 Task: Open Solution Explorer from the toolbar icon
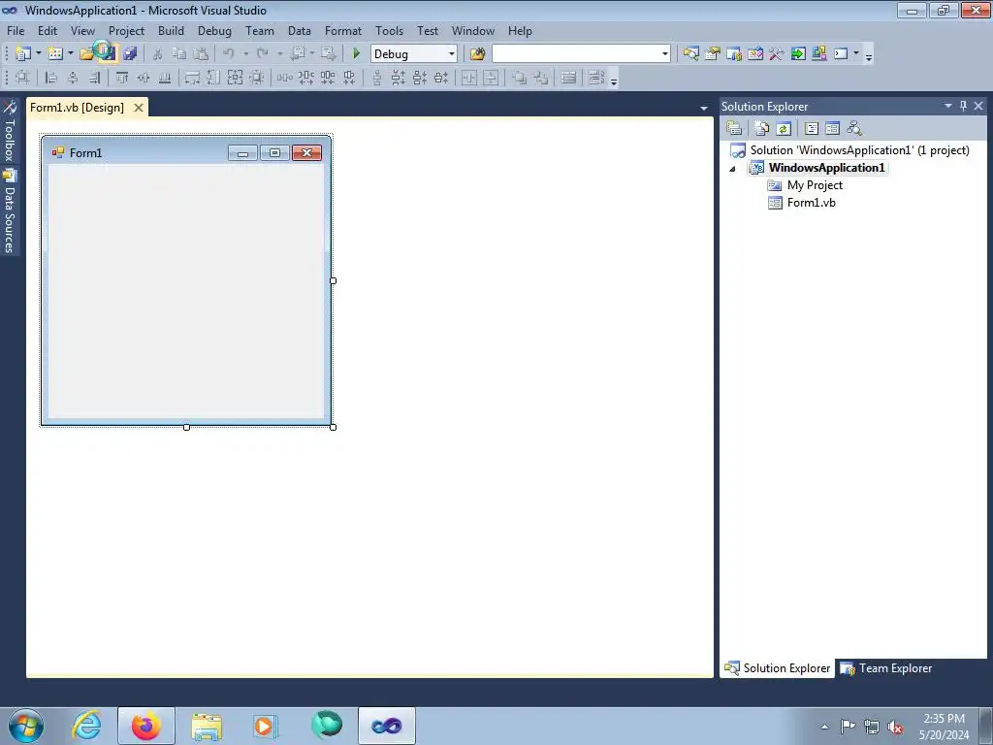click(690, 54)
